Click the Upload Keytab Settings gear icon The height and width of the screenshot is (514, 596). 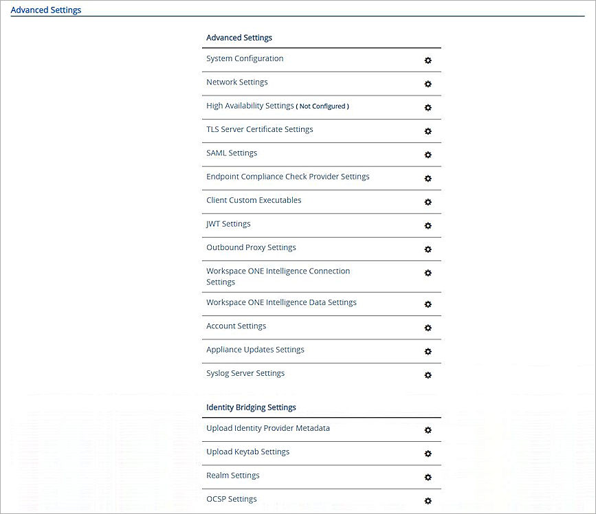point(428,454)
